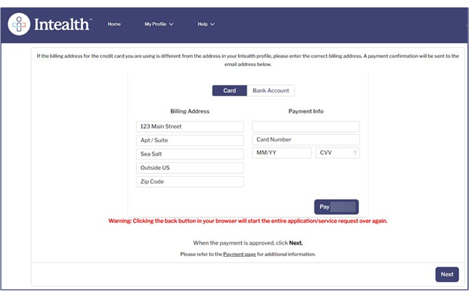The width and height of the screenshot is (469, 296).
Task: Click the Next button
Action: pyautogui.click(x=447, y=274)
